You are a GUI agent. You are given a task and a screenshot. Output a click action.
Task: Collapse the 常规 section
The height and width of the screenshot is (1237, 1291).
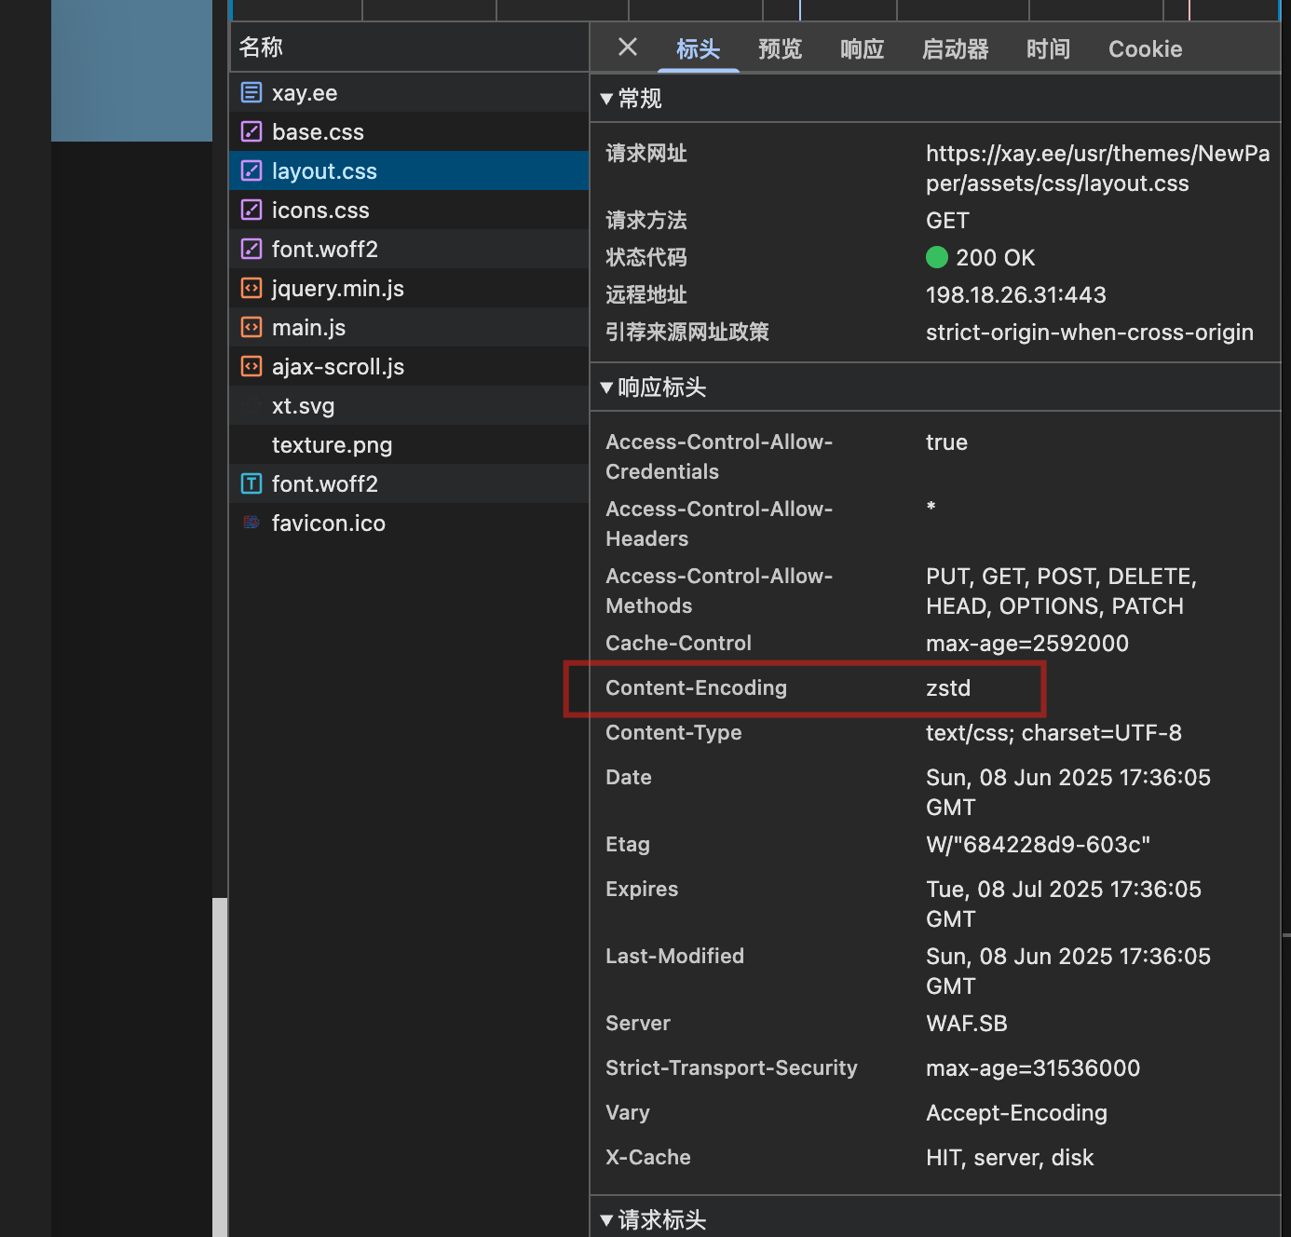(606, 99)
